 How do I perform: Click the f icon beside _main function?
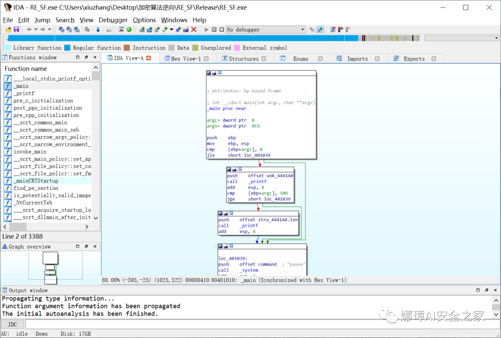pyautogui.click(x=8, y=86)
